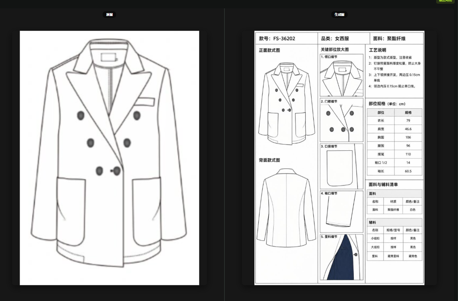Click the 正面款式图 front view drawing

pos(286,103)
